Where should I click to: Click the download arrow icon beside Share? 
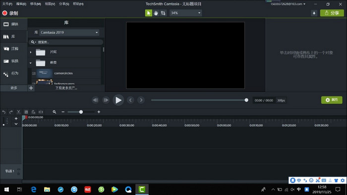pos(314,13)
